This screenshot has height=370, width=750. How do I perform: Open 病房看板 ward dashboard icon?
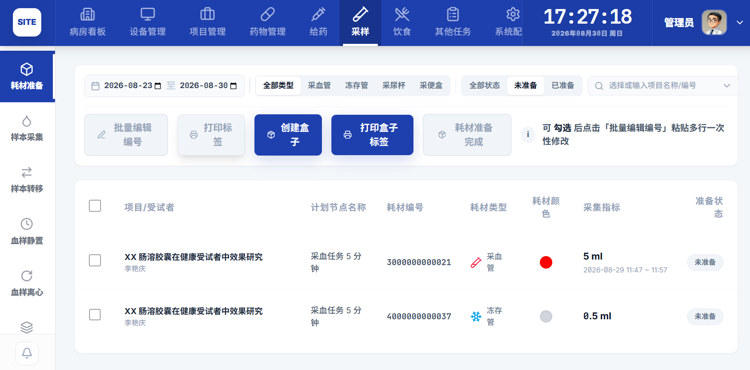pos(88,15)
